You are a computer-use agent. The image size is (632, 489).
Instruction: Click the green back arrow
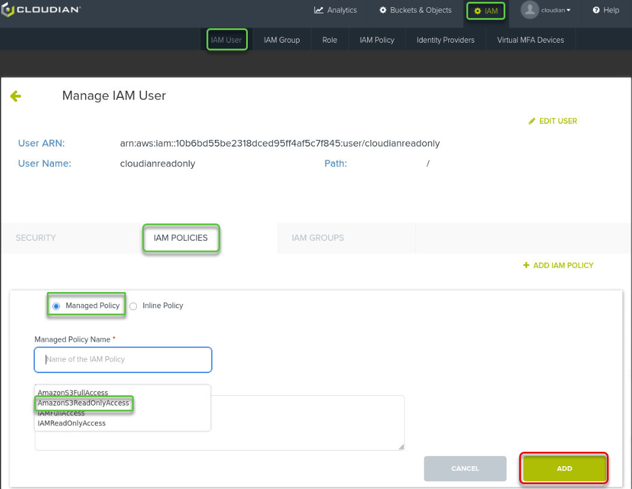pyautogui.click(x=16, y=96)
